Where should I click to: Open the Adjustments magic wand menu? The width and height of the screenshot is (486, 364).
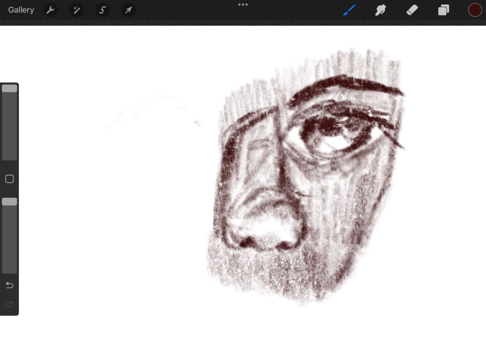pyautogui.click(x=76, y=10)
